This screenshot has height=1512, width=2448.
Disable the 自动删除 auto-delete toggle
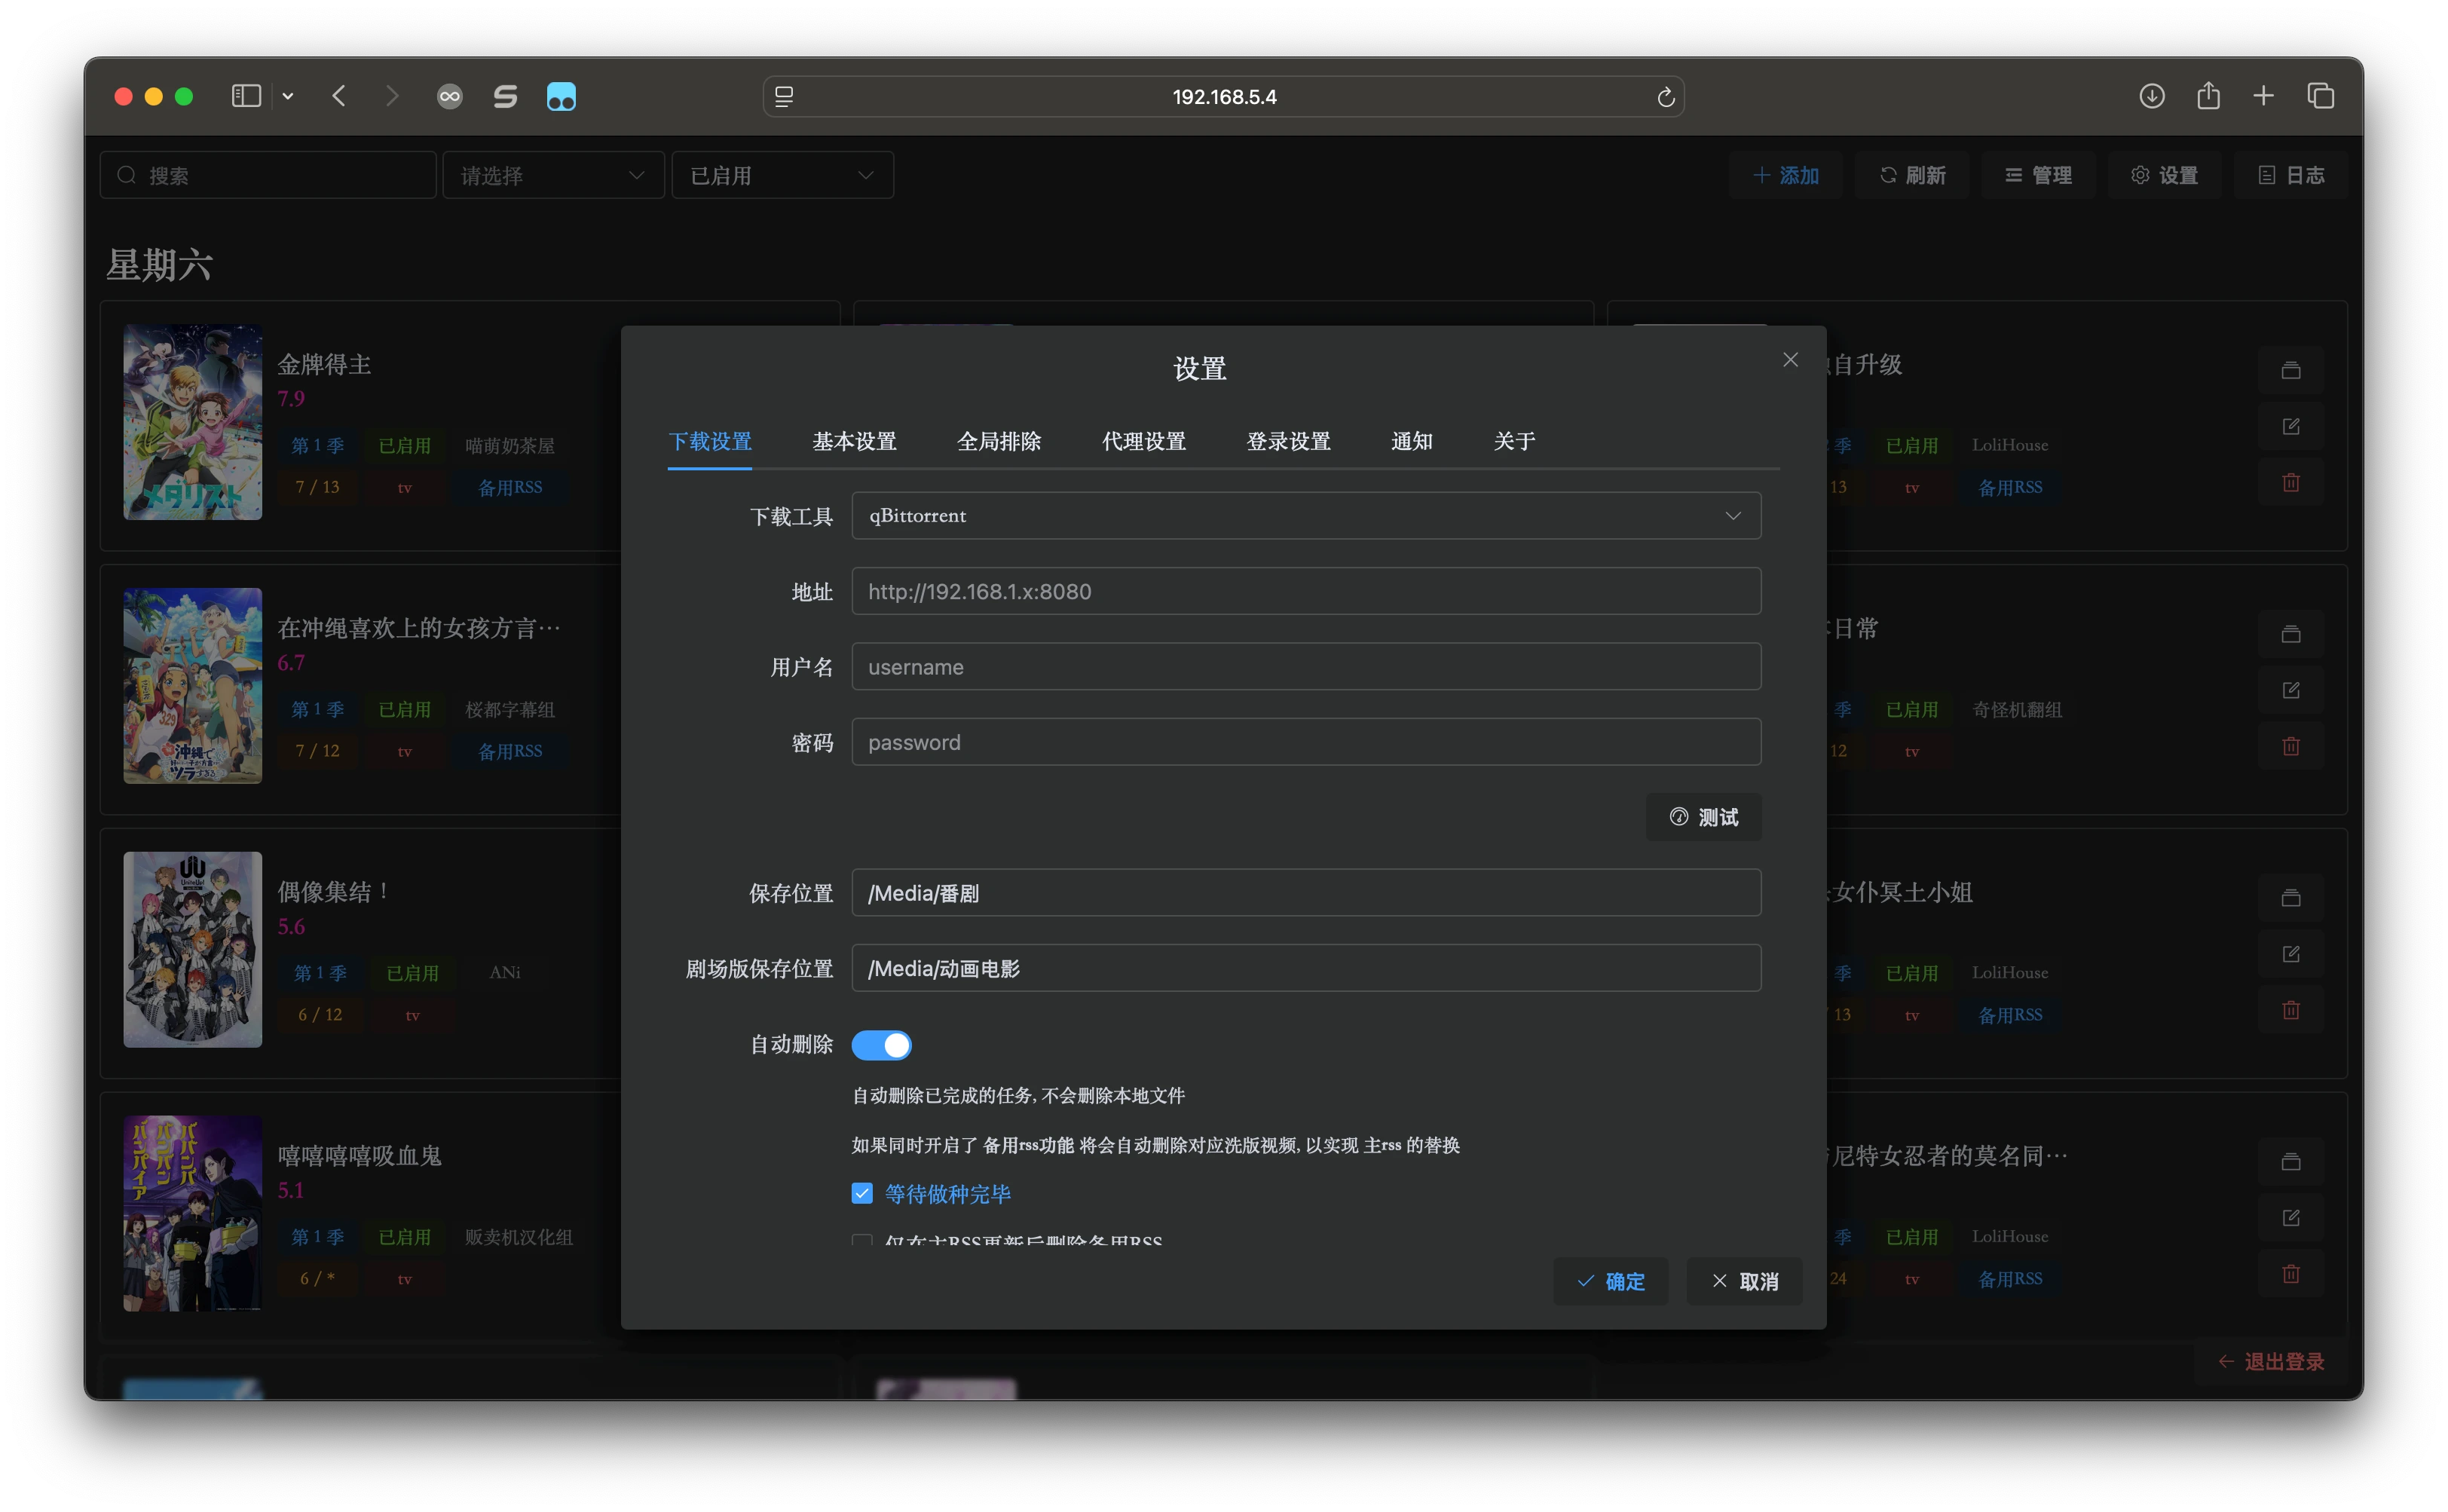(881, 1045)
